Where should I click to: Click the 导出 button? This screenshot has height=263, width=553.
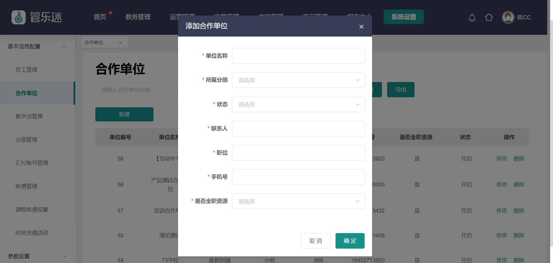tap(400, 90)
